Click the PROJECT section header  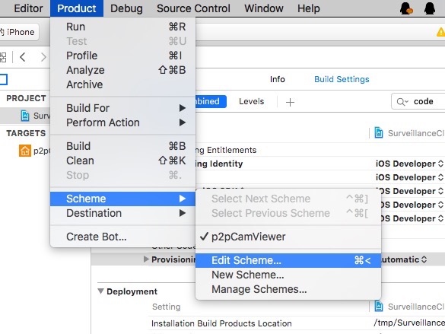pos(26,98)
